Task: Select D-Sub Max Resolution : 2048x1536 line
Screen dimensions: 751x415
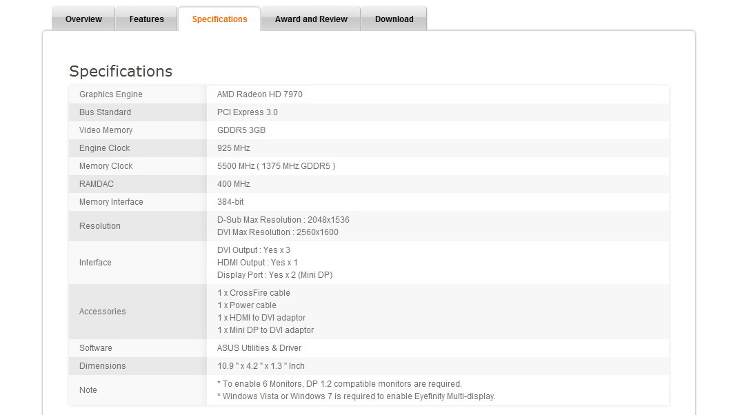Action: click(283, 220)
